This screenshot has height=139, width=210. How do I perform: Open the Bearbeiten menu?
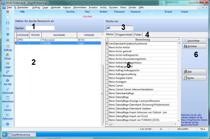(23, 8)
